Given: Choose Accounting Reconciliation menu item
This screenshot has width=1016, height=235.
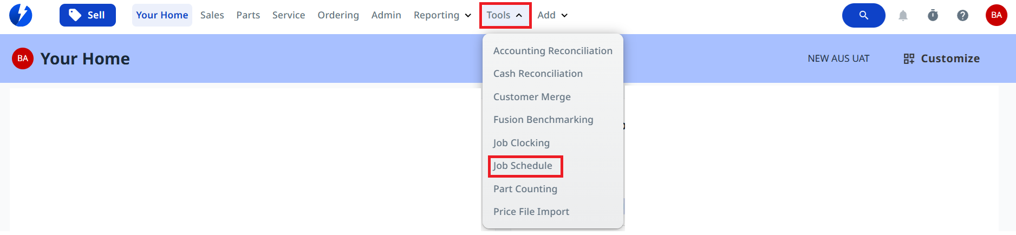Looking at the screenshot, I should pos(552,51).
